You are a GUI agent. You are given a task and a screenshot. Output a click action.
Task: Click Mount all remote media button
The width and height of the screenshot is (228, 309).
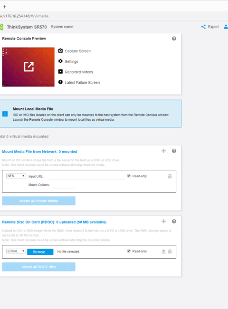tap(39, 201)
